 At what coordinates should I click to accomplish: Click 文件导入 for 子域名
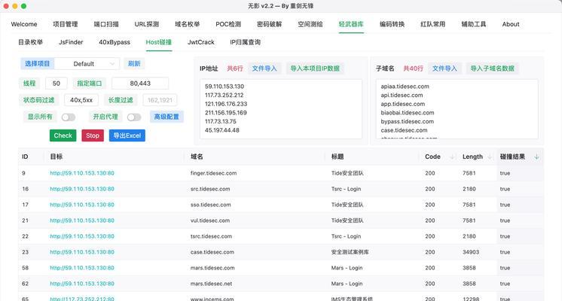pyautogui.click(x=444, y=68)
